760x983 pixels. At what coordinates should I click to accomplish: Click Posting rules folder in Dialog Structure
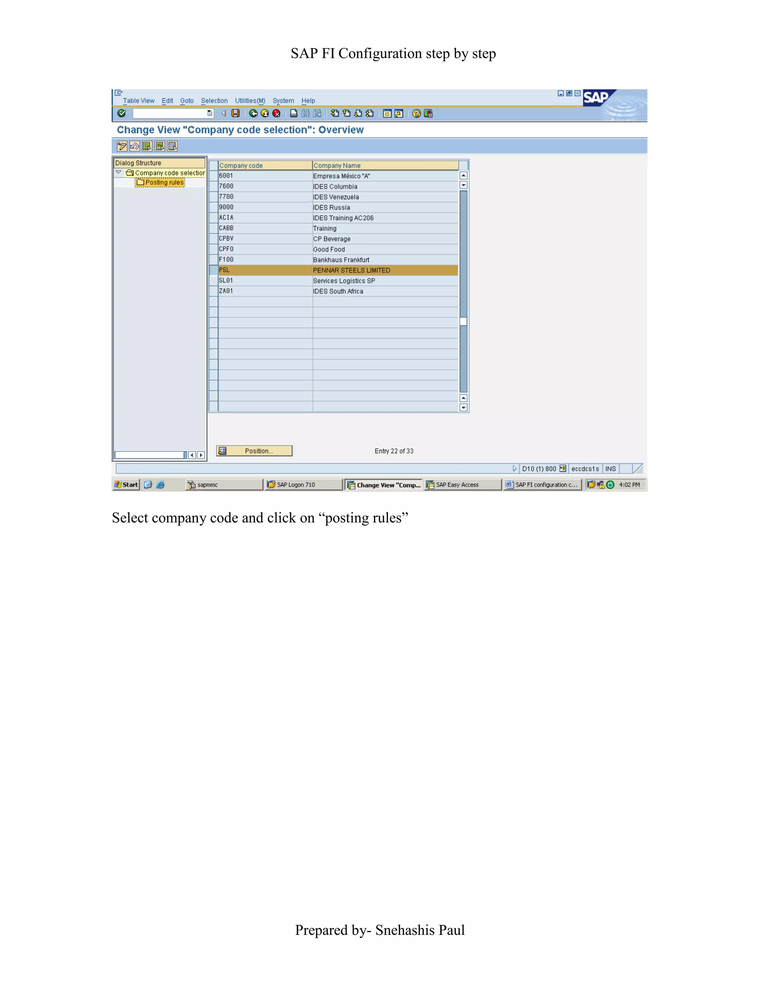click(160, 182)
